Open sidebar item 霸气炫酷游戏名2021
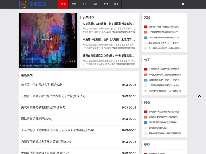This screenshot has height=154, width=206. (158, 128)
